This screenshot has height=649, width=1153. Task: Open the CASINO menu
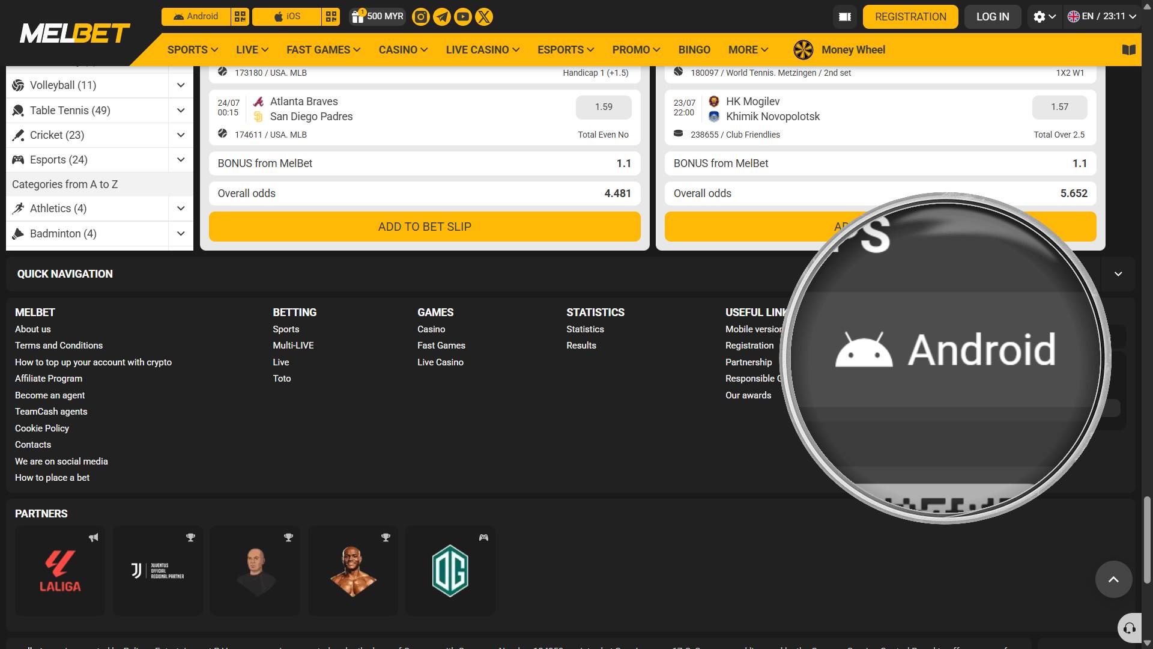coord(403,50)
